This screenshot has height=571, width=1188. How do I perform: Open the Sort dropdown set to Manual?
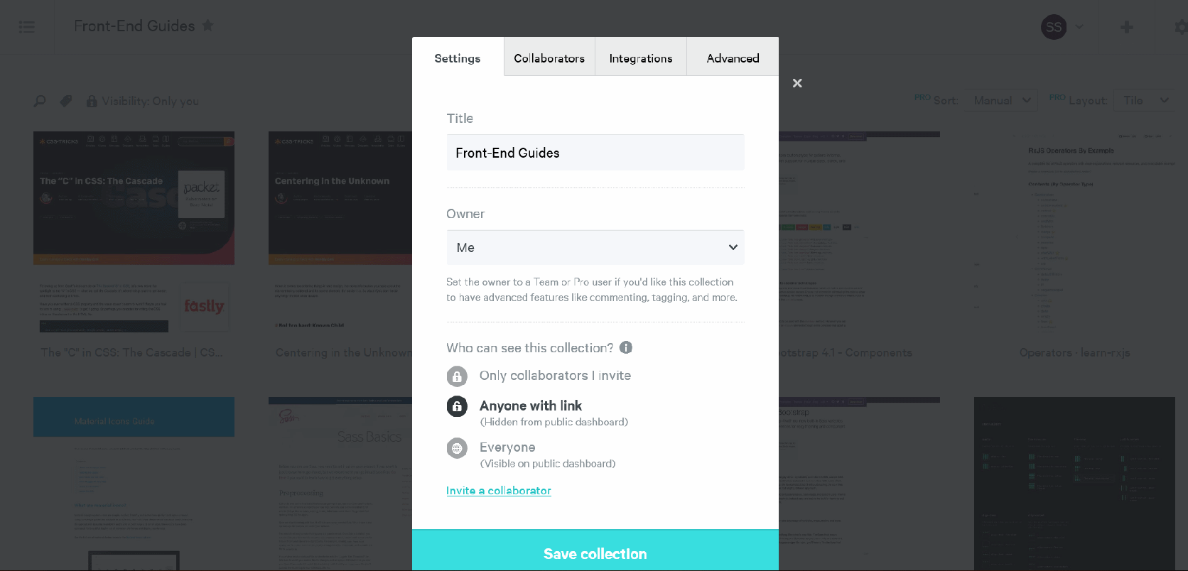coord(1000,100)
